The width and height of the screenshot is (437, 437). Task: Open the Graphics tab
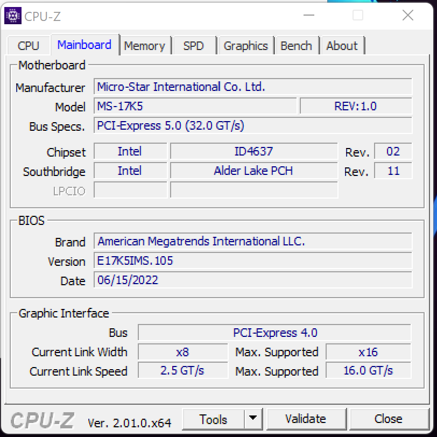pyautogui.click(x=245, y=46)
